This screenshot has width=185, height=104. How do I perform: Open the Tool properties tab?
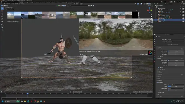point(154,37)
